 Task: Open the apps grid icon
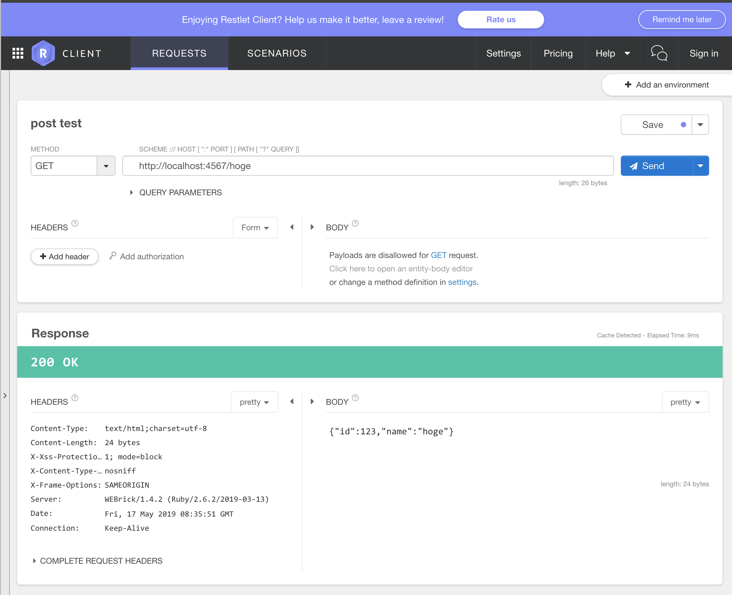tap(18, 53)
